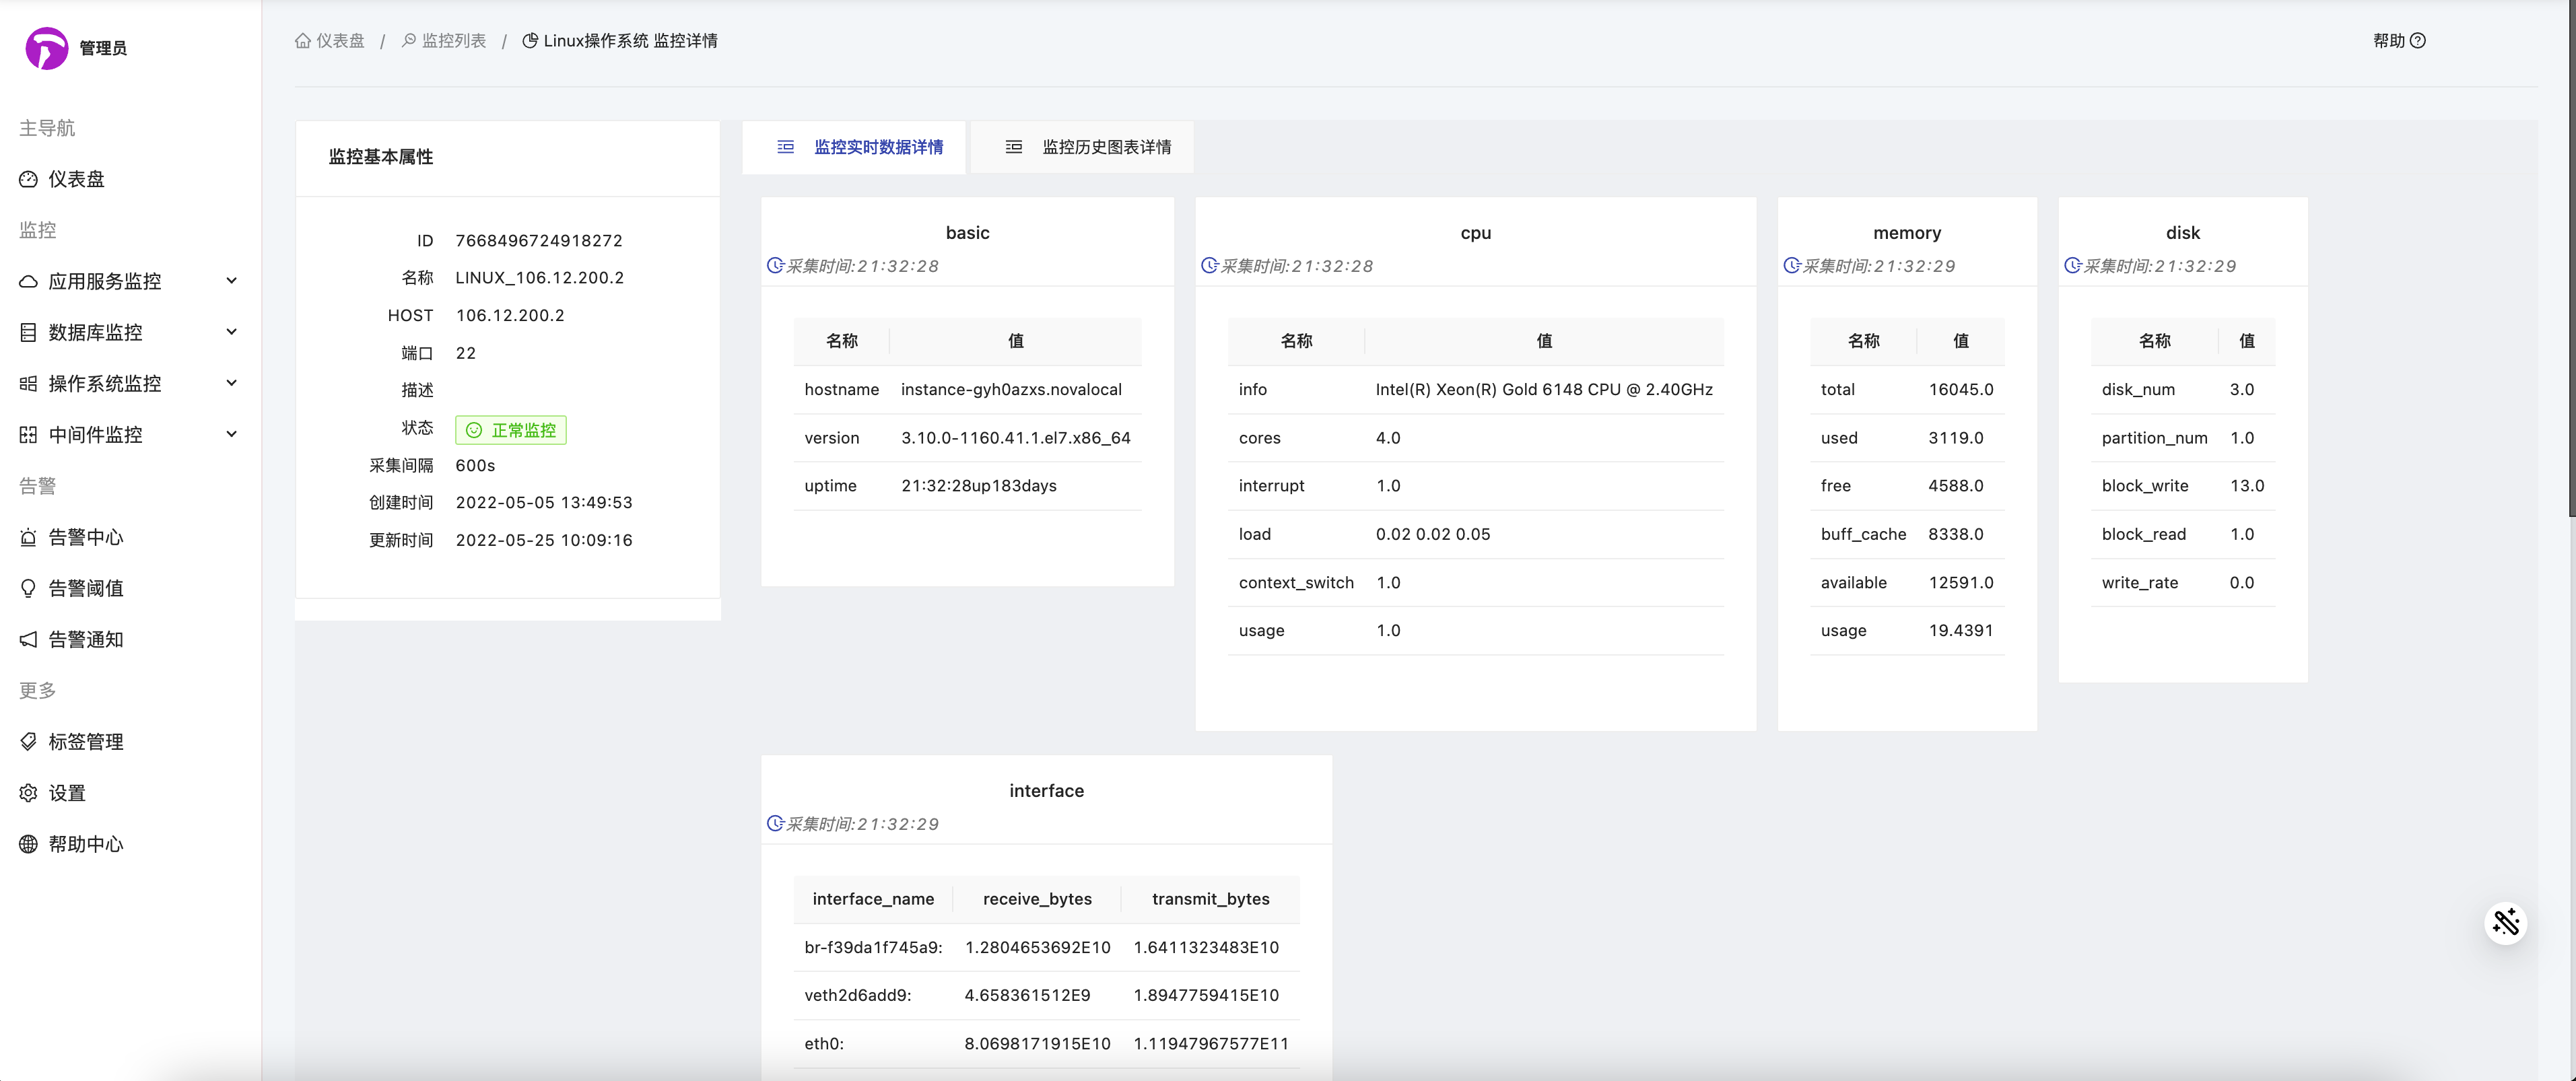Click the br-f39da1f745a9: interface name

[873, 948]
